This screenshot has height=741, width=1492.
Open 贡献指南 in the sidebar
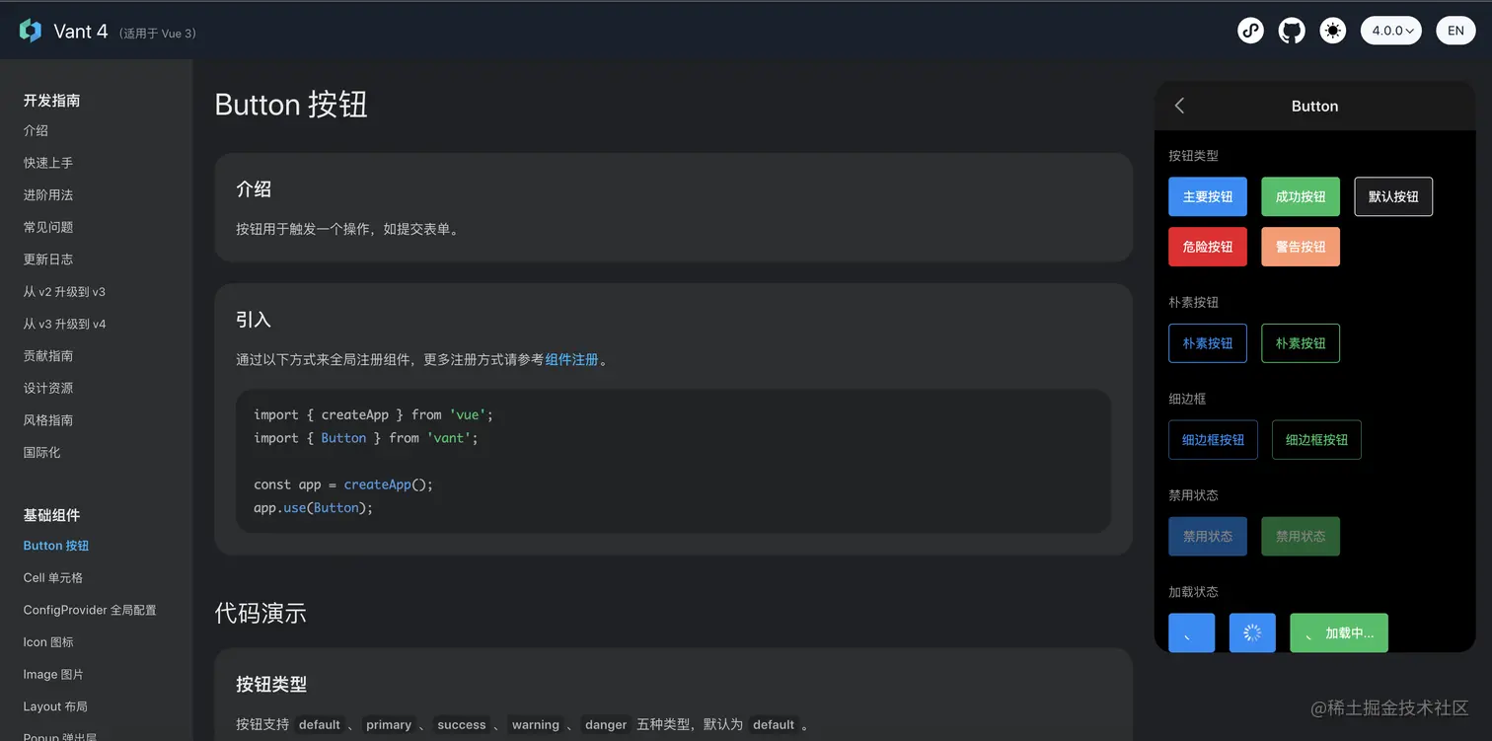pos(48,355)
